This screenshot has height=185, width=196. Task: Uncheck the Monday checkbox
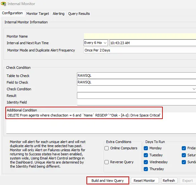[x=146, y=148]
